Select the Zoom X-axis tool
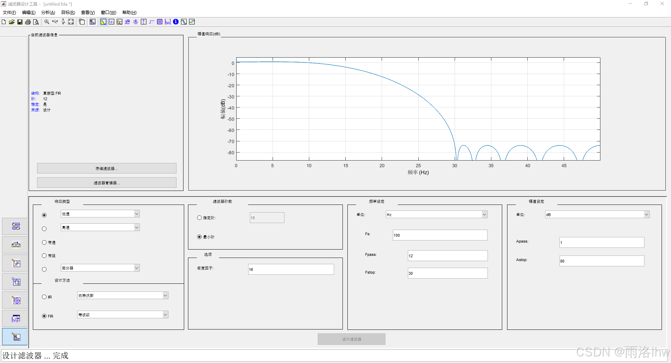 click(x=55, y=22)
